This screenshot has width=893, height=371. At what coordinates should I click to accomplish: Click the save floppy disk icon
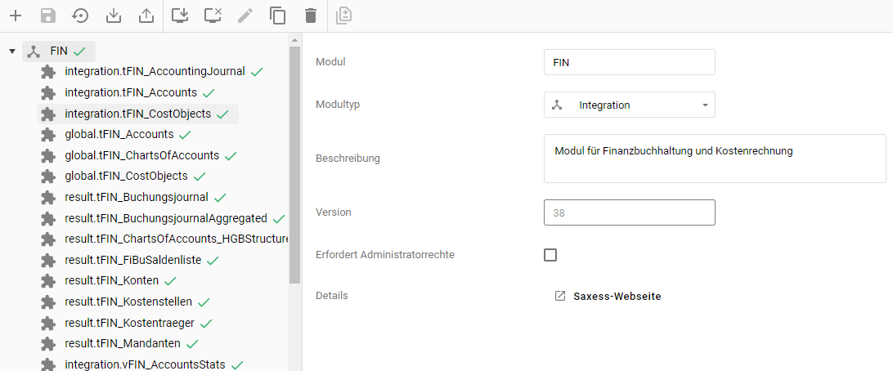pos(47,16)
